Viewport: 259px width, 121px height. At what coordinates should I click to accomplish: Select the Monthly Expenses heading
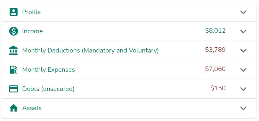49,70
